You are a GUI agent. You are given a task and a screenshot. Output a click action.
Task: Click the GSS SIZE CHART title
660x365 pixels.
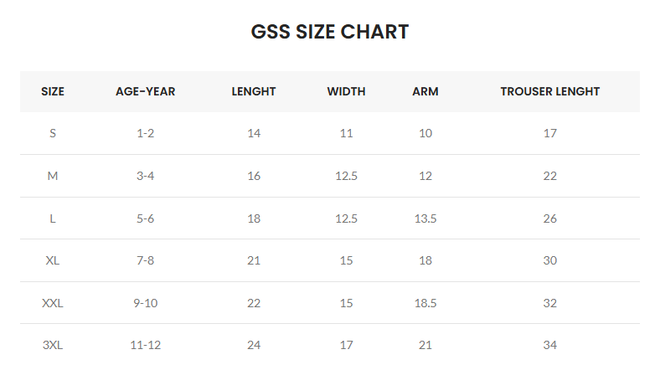(330, 33)
